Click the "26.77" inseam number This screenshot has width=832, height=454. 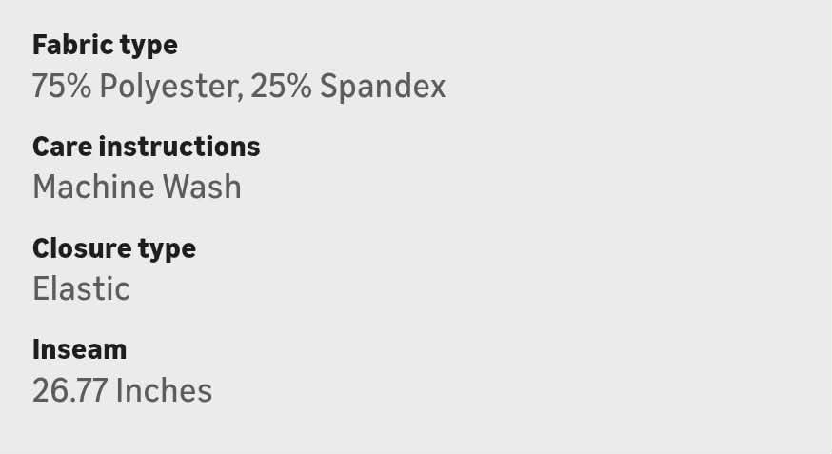pos(69,390)
